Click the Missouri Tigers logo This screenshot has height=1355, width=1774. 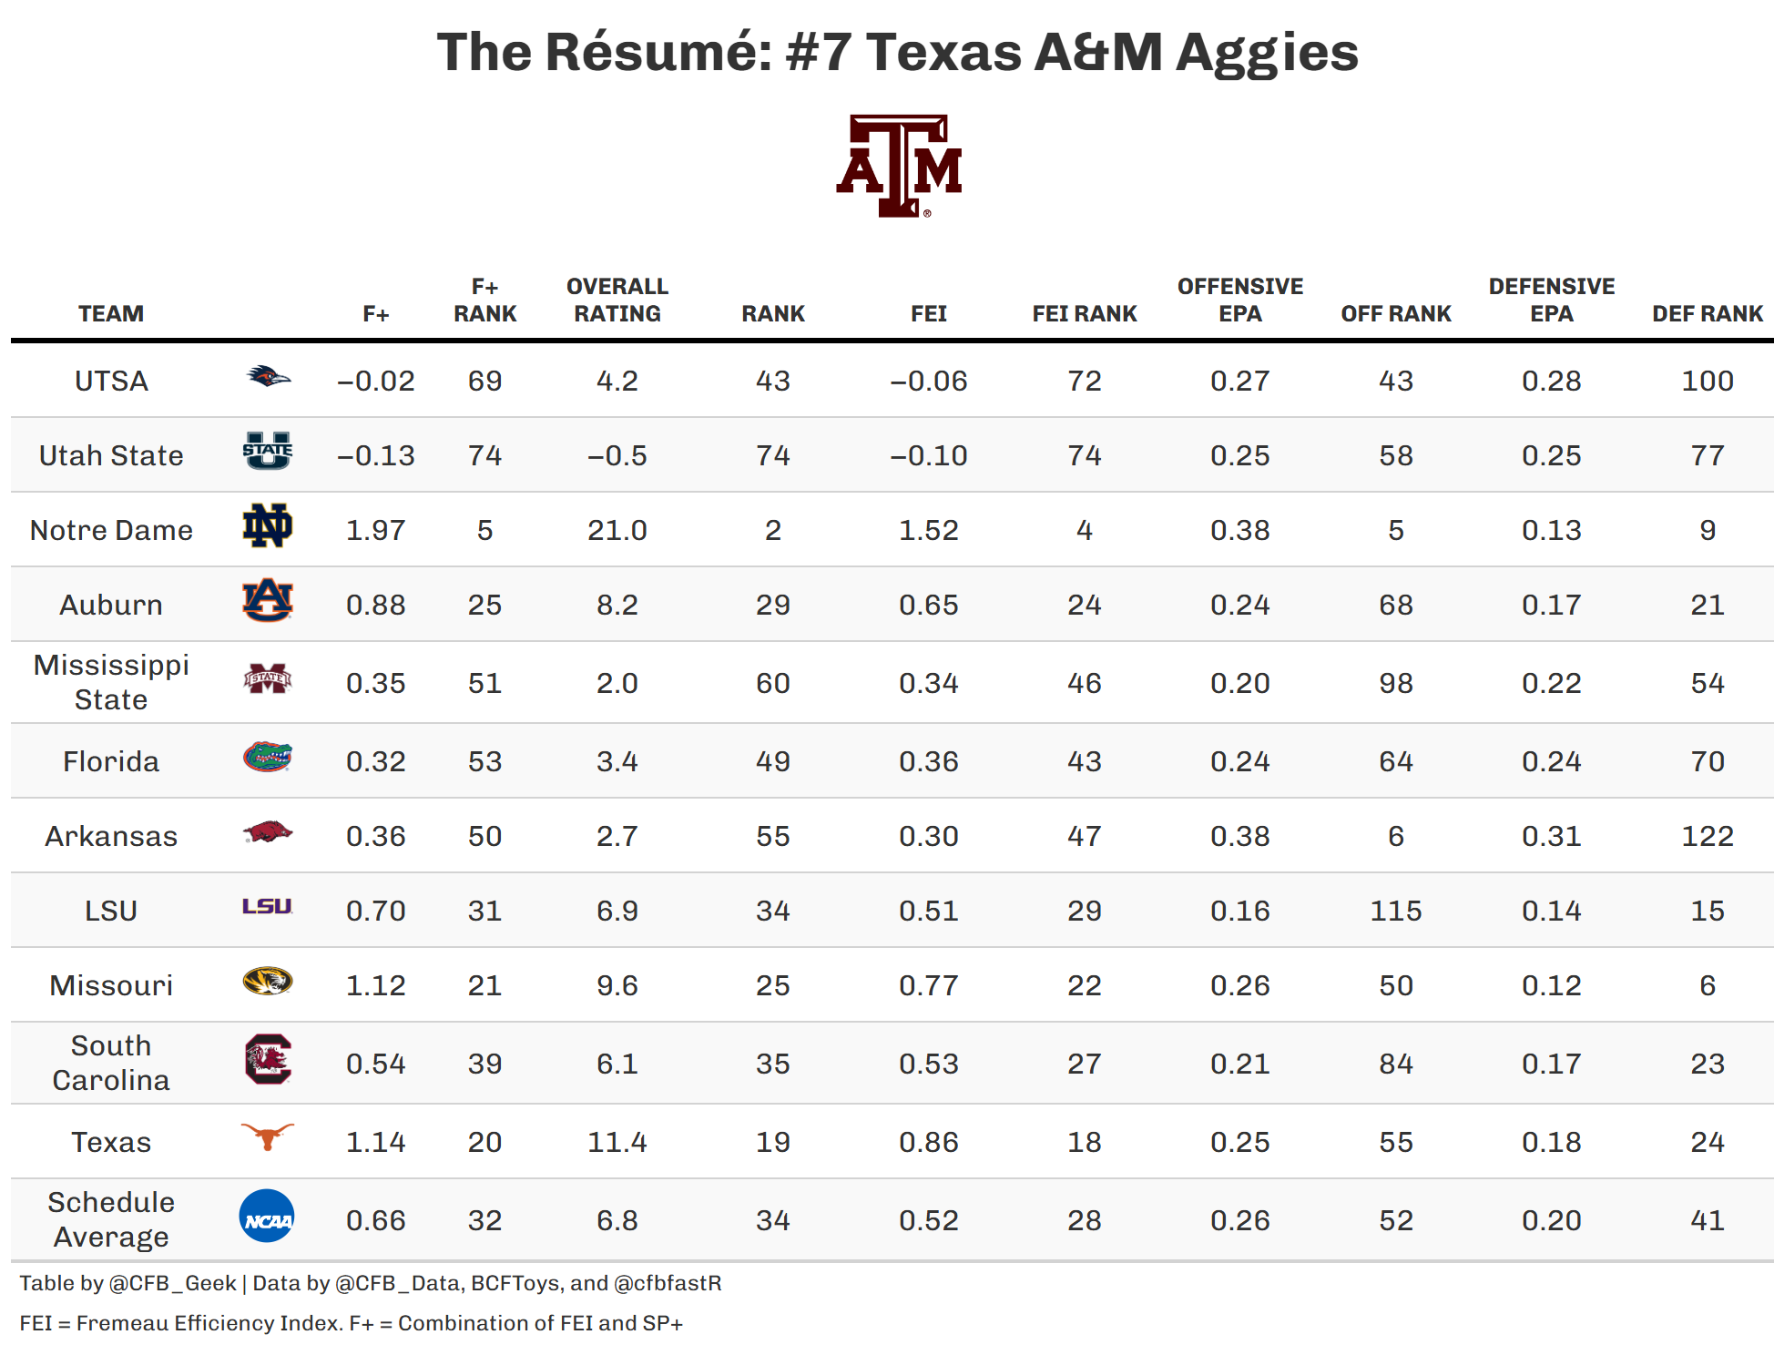pyautogui.click(x=267, y=981)
